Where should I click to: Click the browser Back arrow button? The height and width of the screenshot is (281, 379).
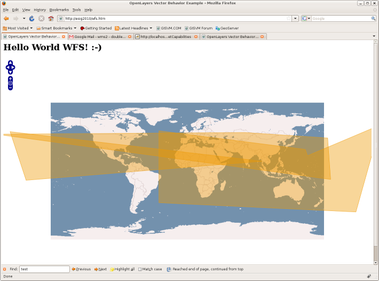[x=6, y=19]
